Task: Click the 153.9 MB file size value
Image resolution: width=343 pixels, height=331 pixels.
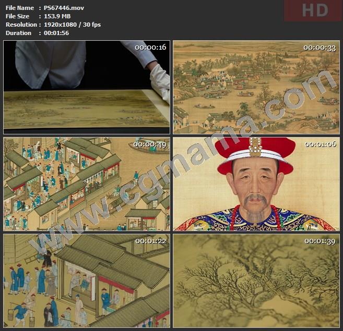Action: click(x=58, y=16)
